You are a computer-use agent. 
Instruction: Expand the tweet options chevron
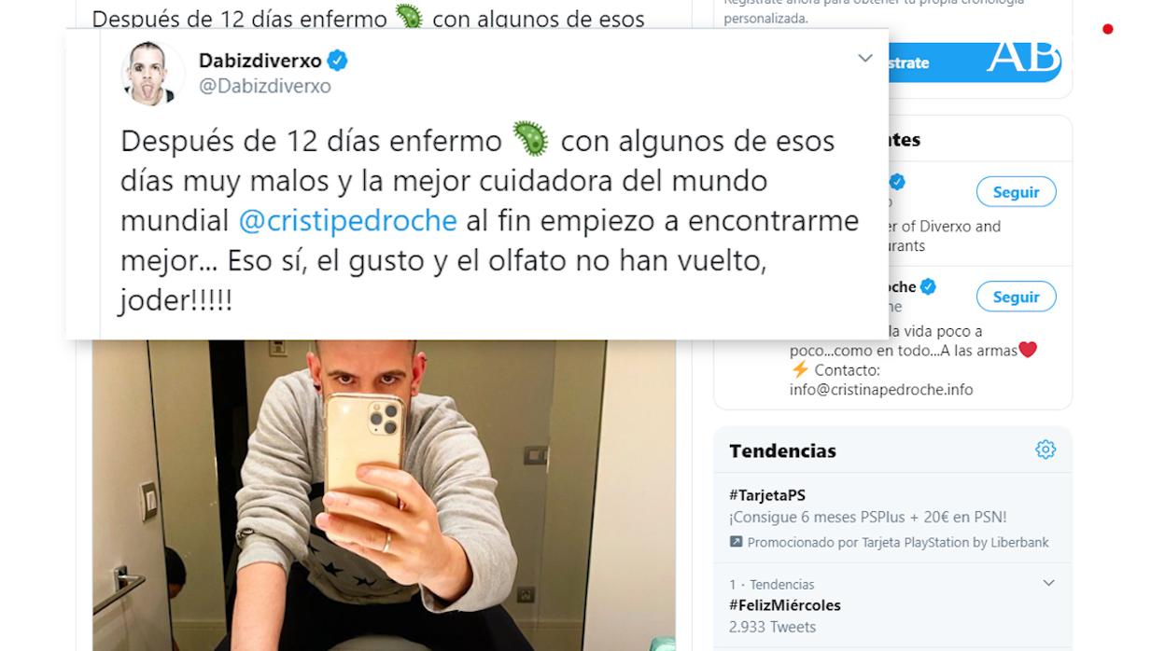click(x=865, y=58)
